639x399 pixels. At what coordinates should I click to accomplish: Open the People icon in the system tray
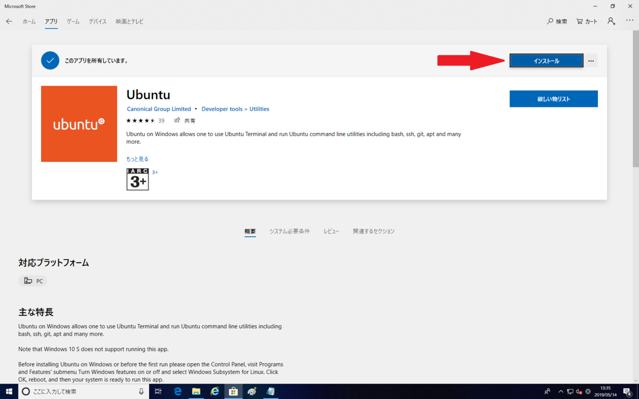(548, 392)
